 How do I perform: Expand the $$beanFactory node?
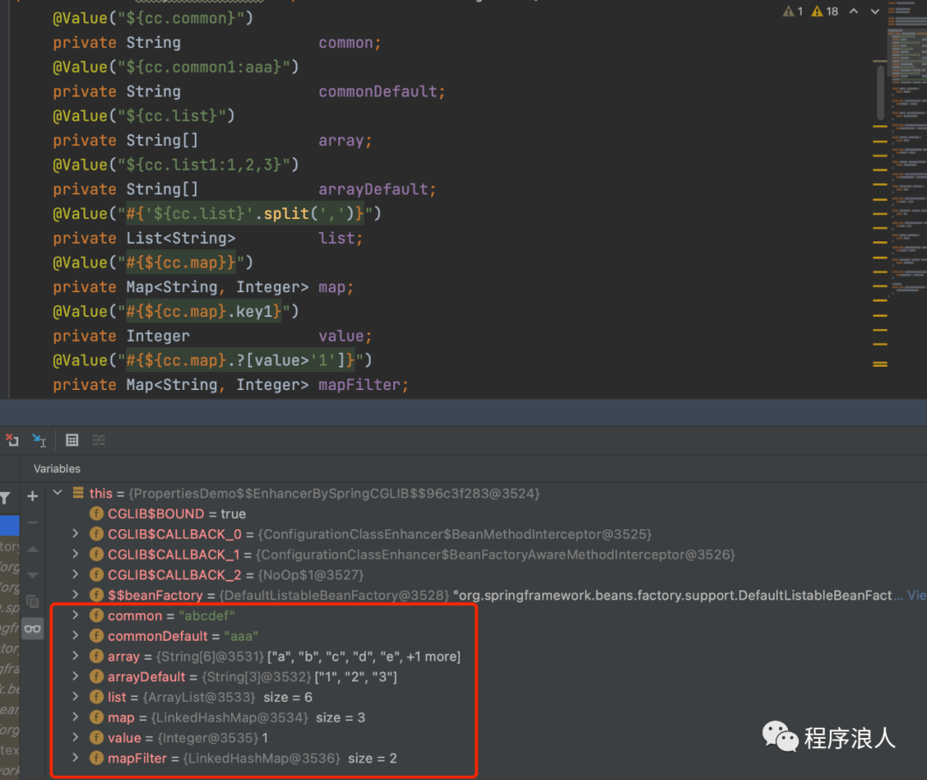[75, 594]
